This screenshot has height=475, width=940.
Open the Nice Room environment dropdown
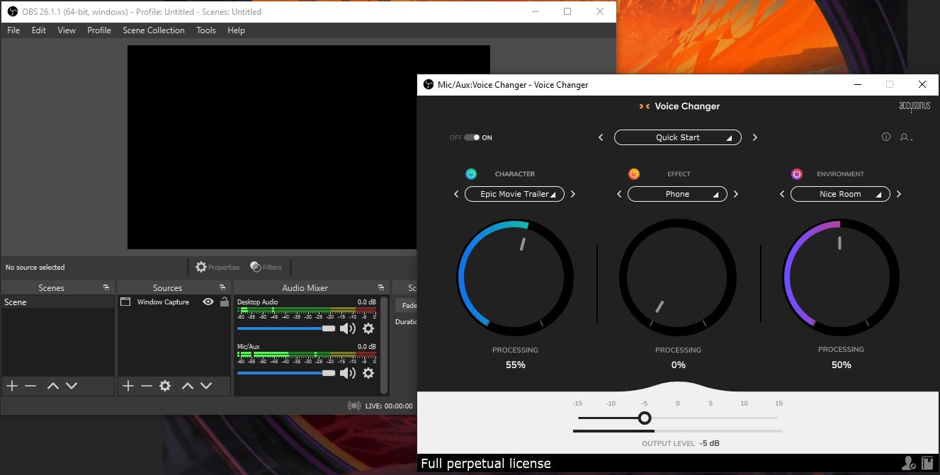(x=841, y=194)
